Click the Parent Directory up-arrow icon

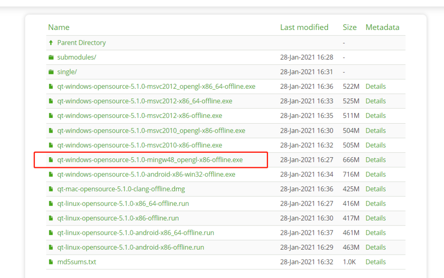point(51,43)
